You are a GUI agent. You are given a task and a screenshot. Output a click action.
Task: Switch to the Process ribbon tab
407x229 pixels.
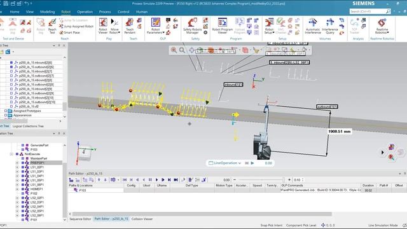[105, 11]
